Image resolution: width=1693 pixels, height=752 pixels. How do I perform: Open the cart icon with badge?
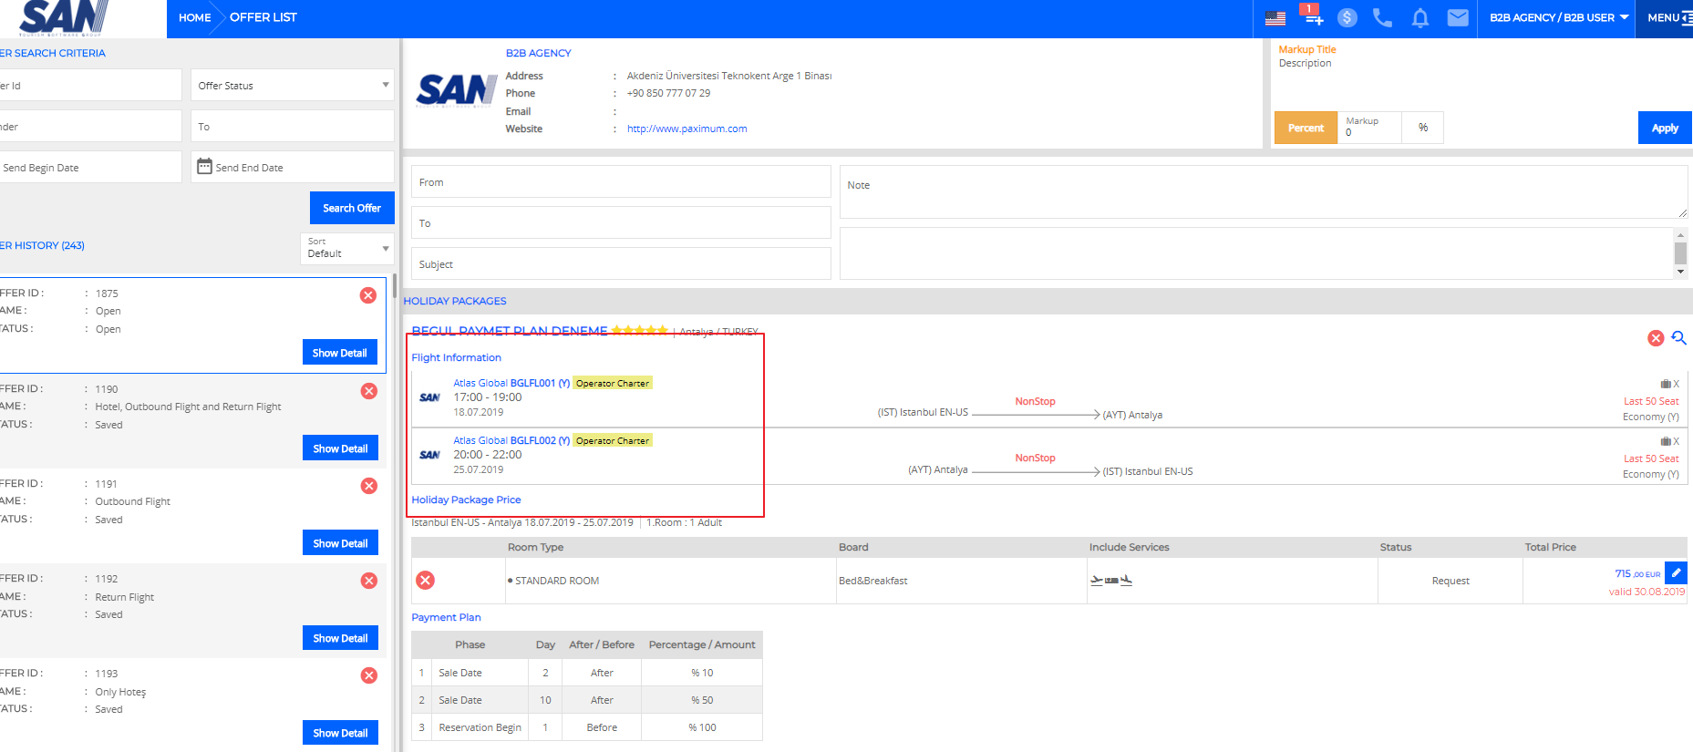coord(1311,16)
